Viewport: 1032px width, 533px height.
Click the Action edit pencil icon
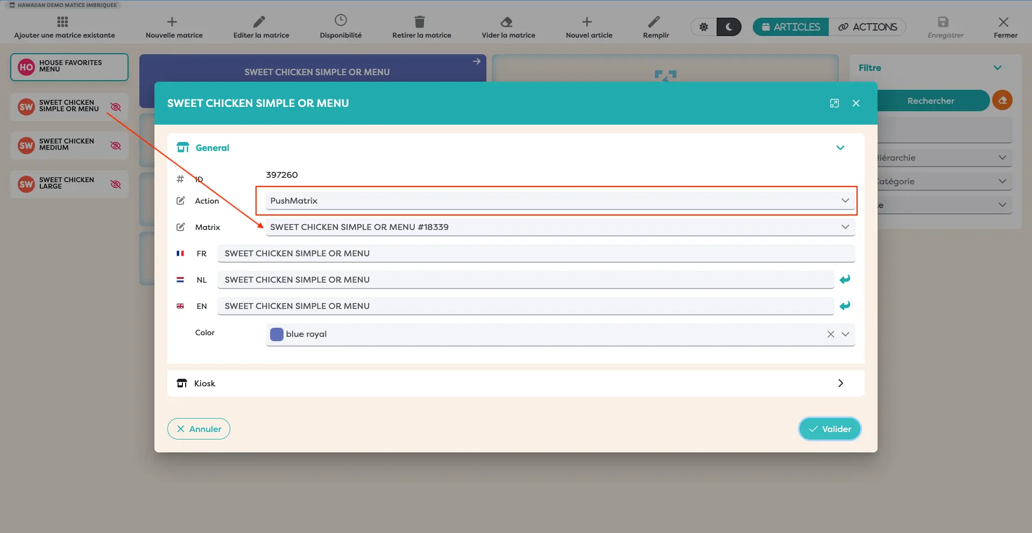pos(181,200)
